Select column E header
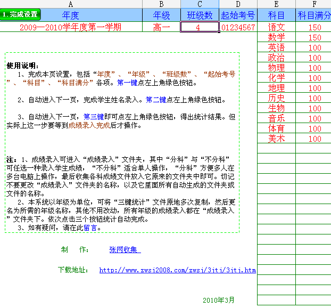 [x=276, y=4]
